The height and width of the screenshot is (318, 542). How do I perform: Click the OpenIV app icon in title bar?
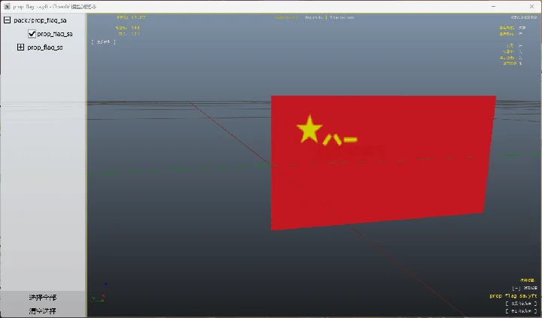tap(7, 7)
